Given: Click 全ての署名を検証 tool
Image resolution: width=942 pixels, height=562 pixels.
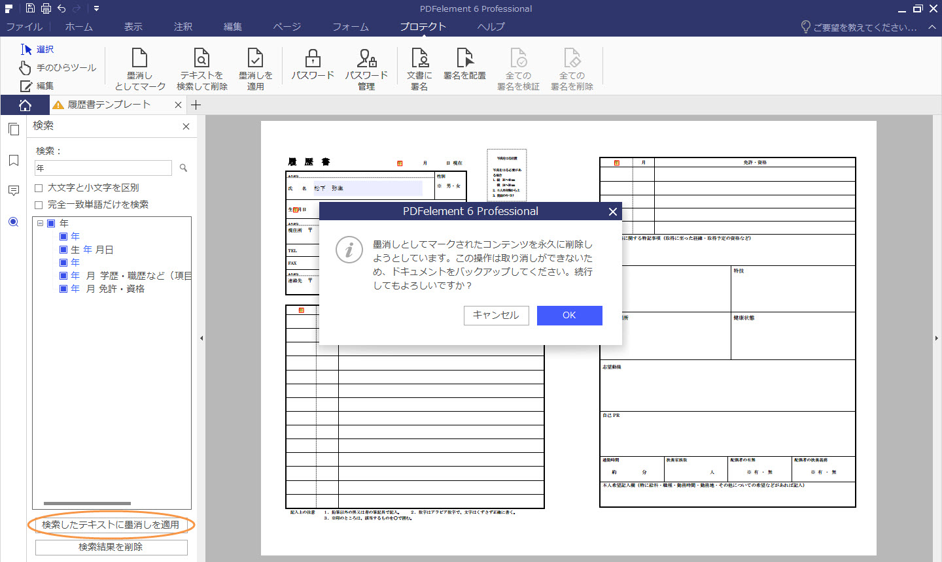Looking at the screenshot, I should (518, 69).
